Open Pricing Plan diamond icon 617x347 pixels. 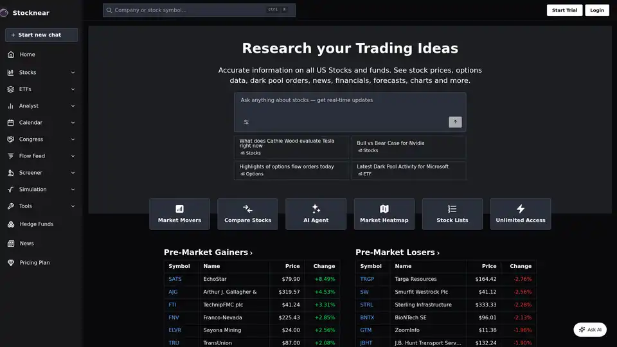11,263
